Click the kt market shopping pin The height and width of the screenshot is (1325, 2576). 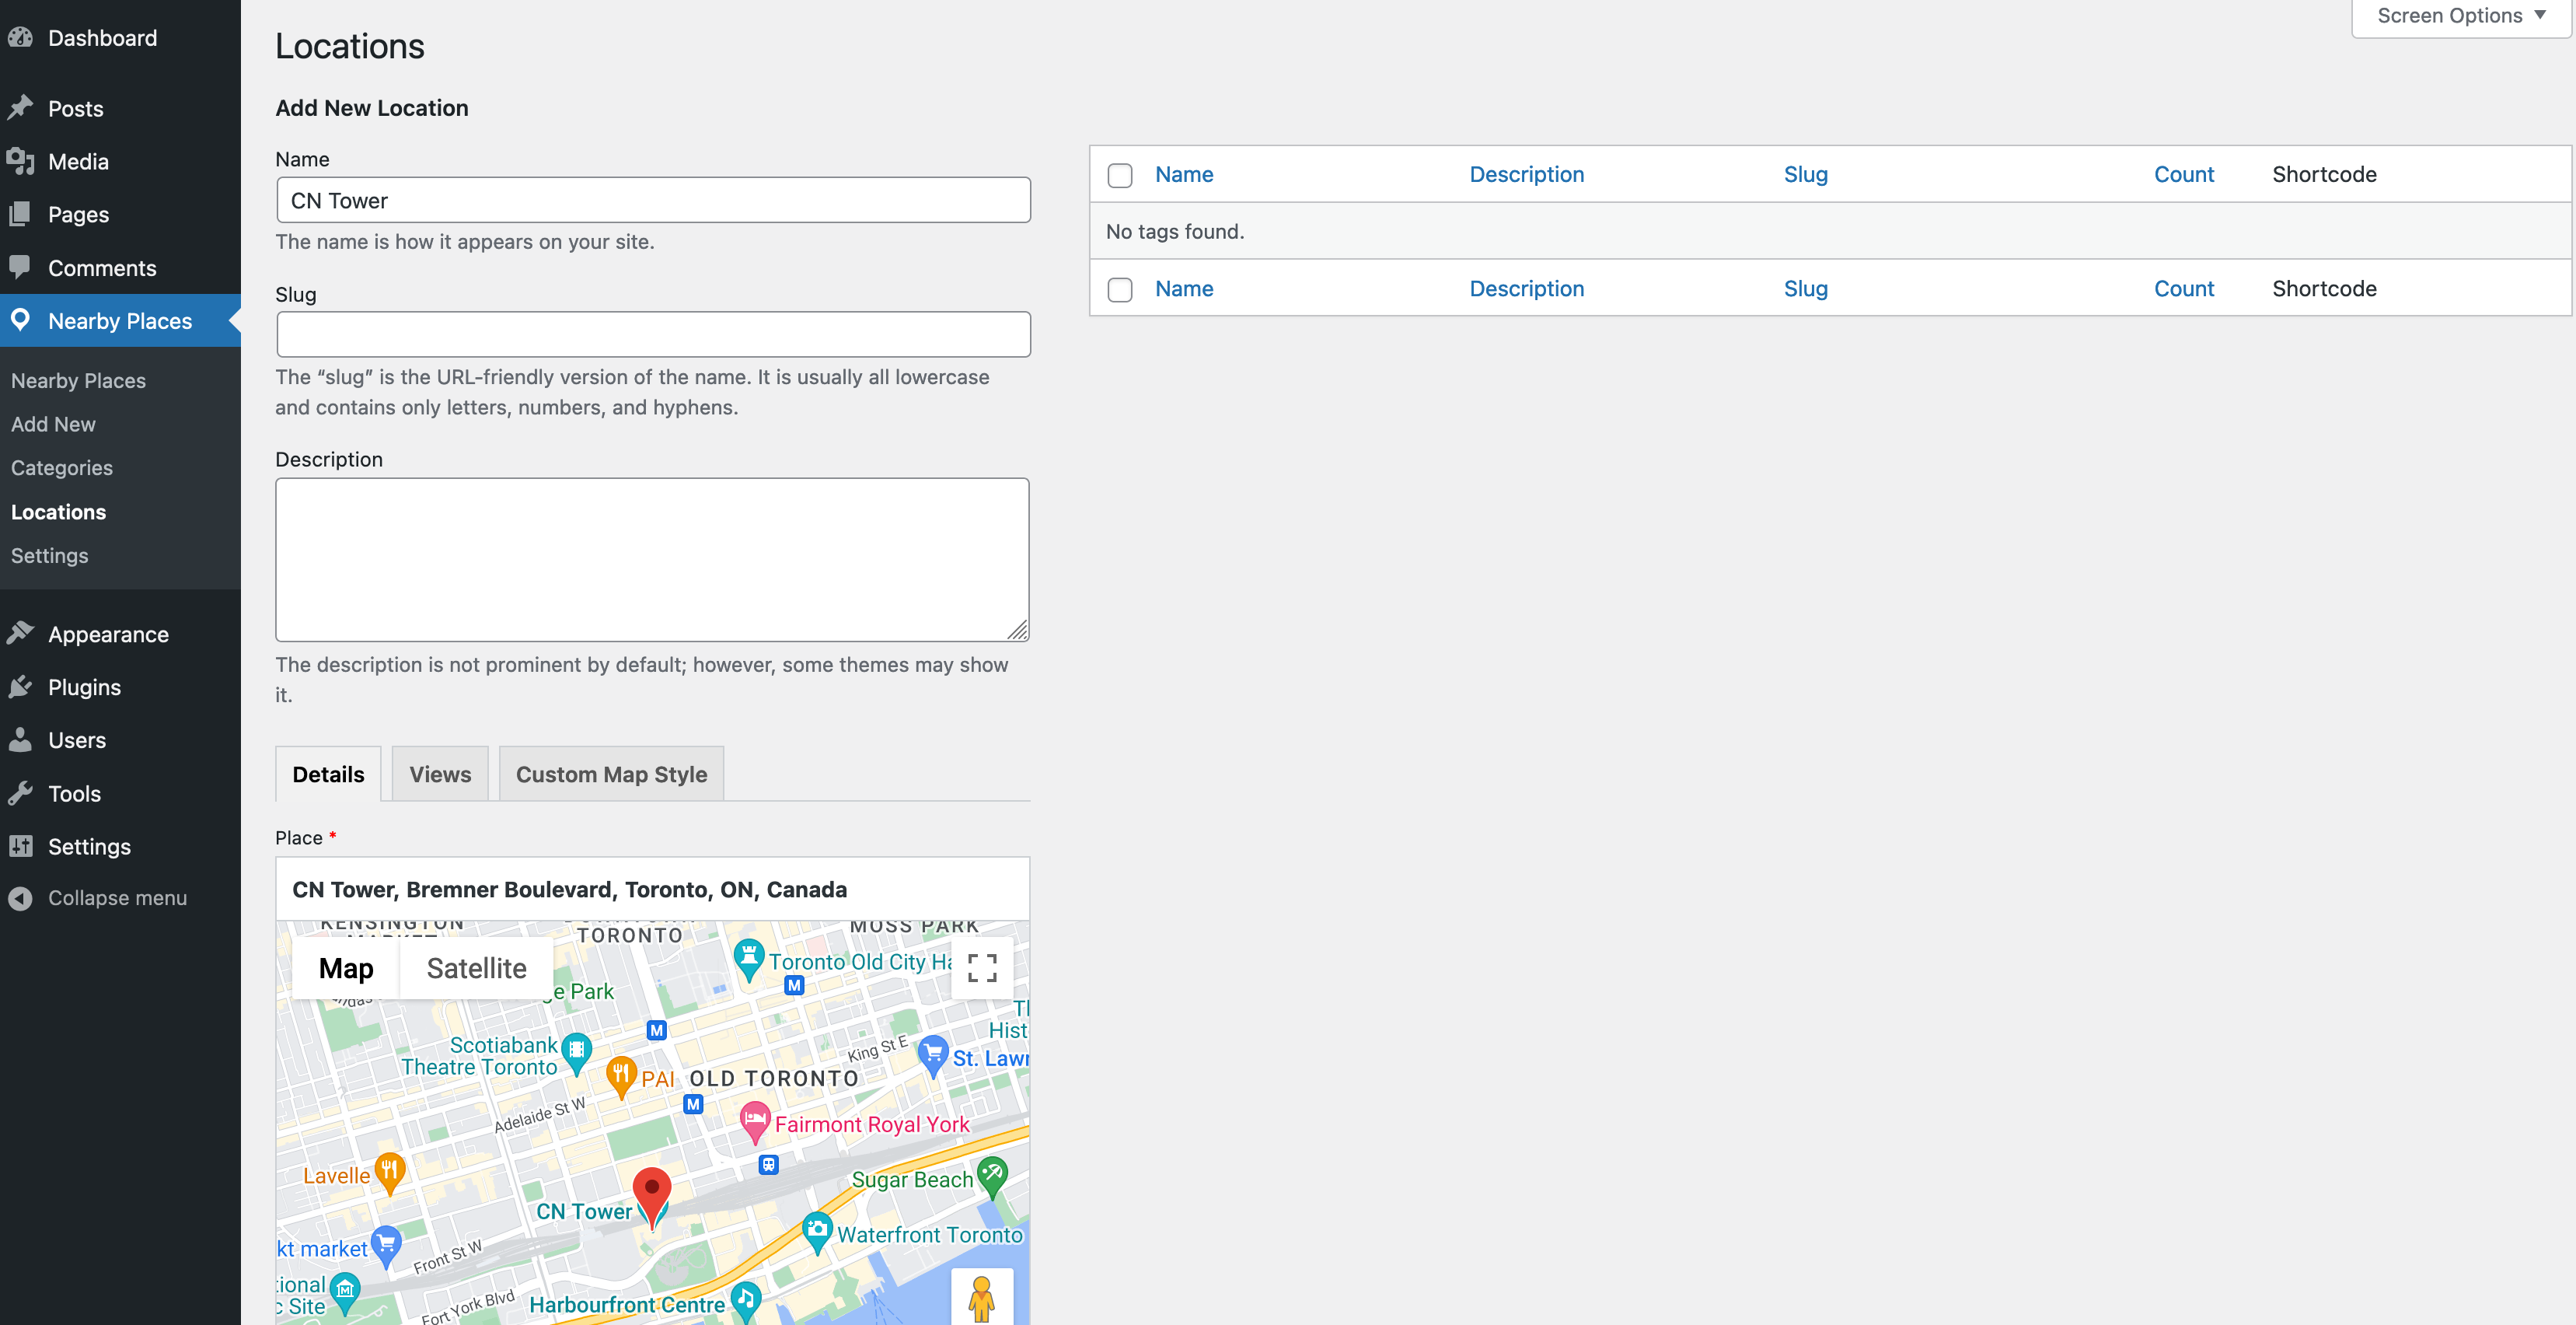point(386,1247)
